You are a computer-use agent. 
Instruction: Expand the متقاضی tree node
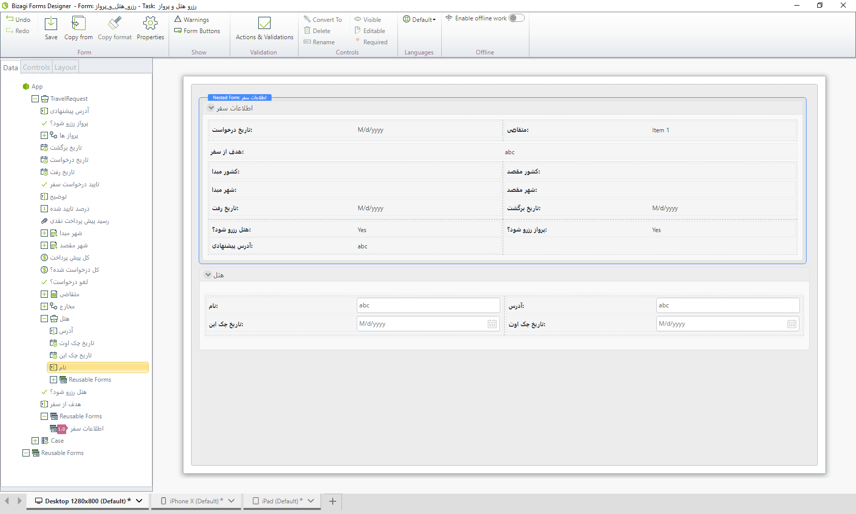pos(44,294)
